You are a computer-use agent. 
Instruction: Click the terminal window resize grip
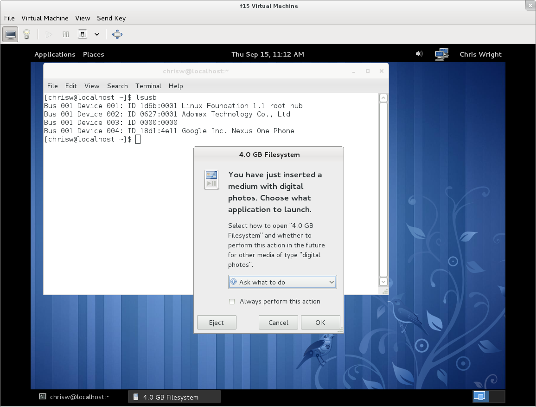385,291
